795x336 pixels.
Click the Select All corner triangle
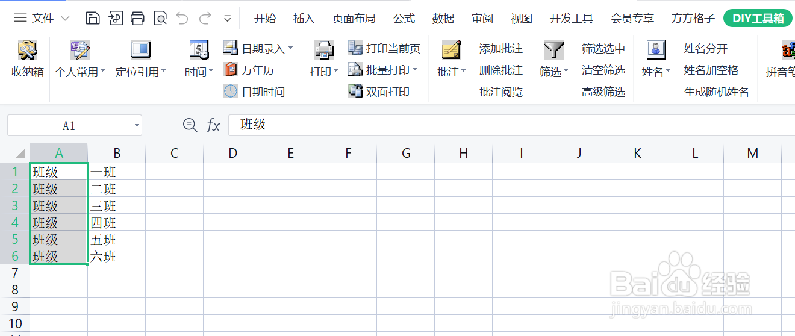[x=20, y=153]
